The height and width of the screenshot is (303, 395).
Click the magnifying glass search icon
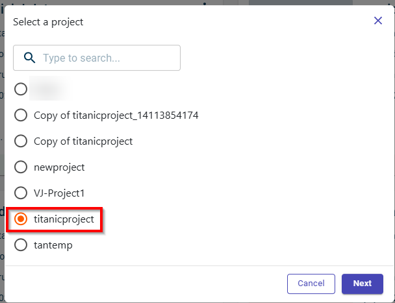29,58
